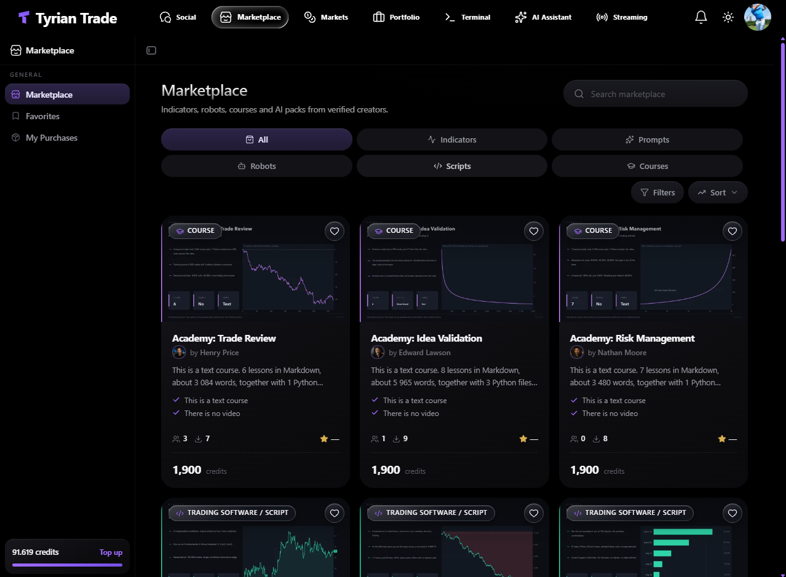Viewport: 786px width, 577px height.
Task: Toggle heart on last Trading Software card
Action: (x=732, y=512)
